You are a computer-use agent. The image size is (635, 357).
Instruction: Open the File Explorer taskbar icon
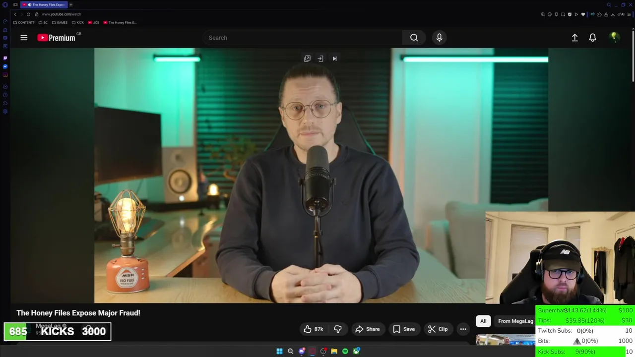[334, 351]
